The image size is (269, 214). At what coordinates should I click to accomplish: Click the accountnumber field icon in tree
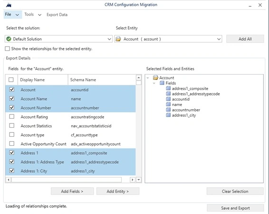(x=168, y=110)
